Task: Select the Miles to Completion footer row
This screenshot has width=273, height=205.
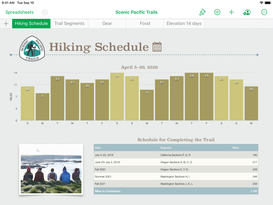Action: coord(176,191)
